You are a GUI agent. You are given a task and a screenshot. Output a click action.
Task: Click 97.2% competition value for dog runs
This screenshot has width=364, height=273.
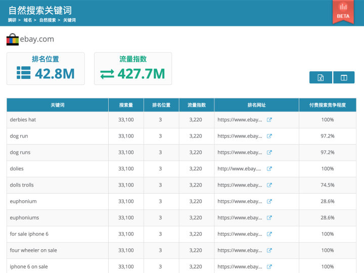[x=328, y=153]
